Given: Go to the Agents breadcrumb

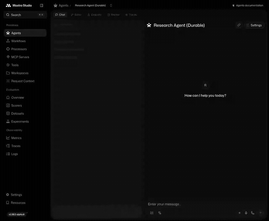Looking at the screenshot, I should [x=61, y=6].
